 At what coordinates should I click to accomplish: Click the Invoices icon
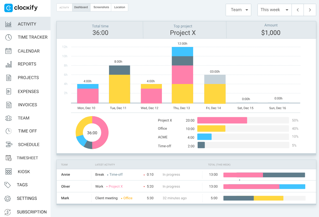tap(8, 105)
